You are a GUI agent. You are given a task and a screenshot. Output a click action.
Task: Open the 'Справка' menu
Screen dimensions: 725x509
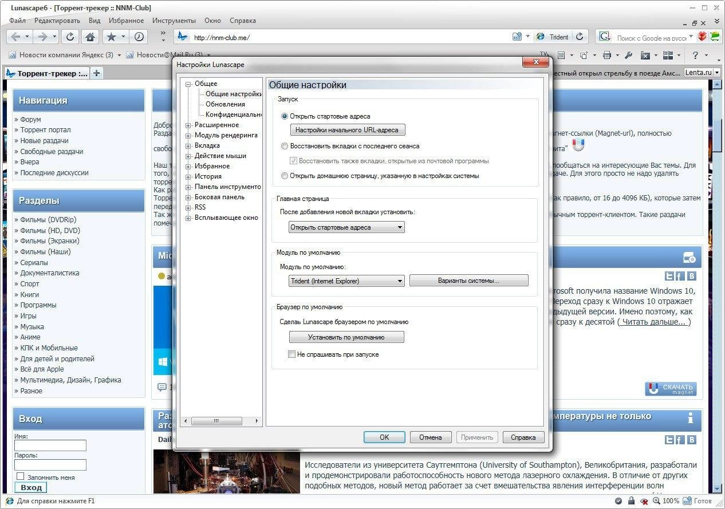click(x=243, y=20)
